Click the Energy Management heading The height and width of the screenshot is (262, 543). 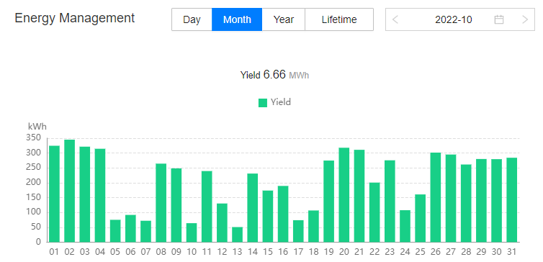(x=75, y=18)
